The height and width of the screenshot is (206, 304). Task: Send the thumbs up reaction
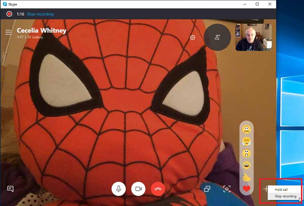tap(247, 177)
